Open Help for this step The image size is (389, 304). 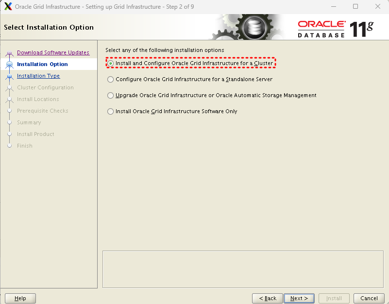20,298
